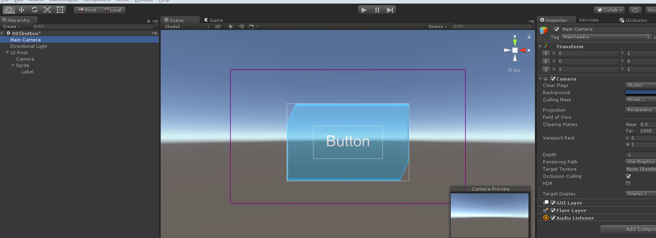Disable the Camera component checkbox
Screen dimensions: 656x238
click(553, 79)
